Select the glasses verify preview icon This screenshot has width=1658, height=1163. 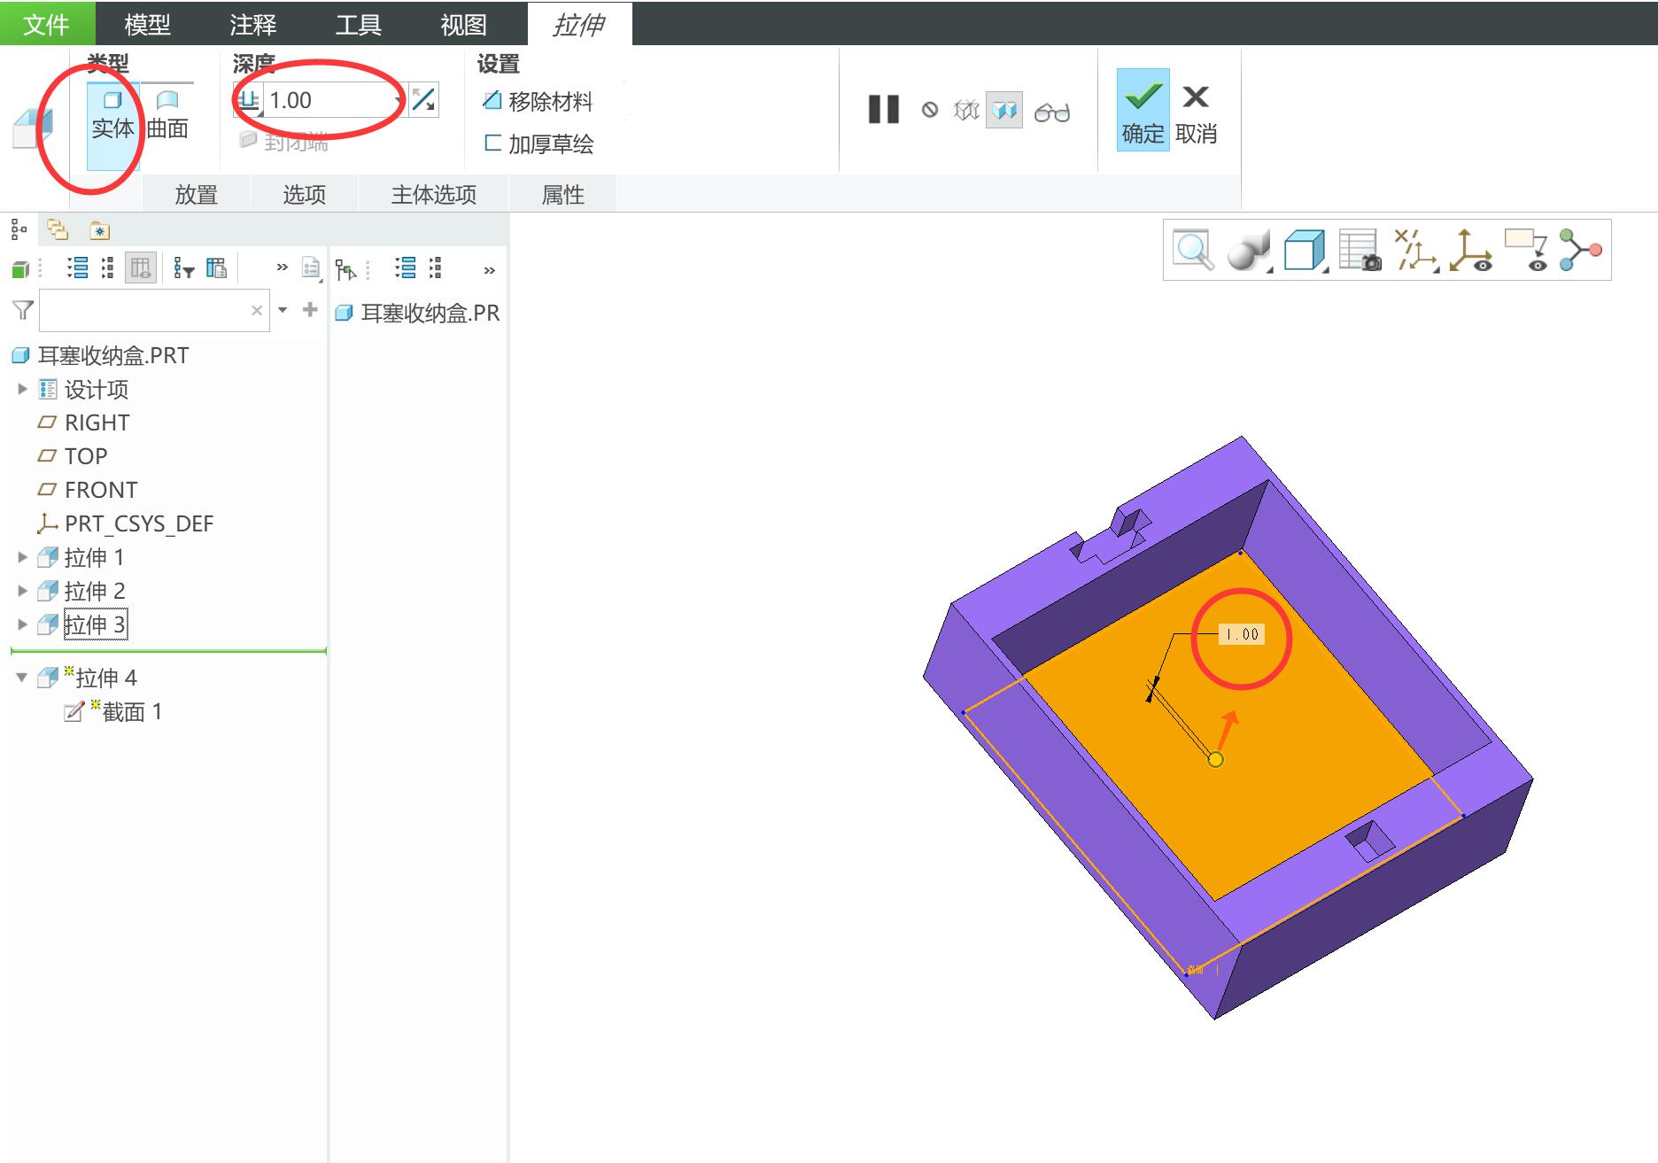point(1052,112)
